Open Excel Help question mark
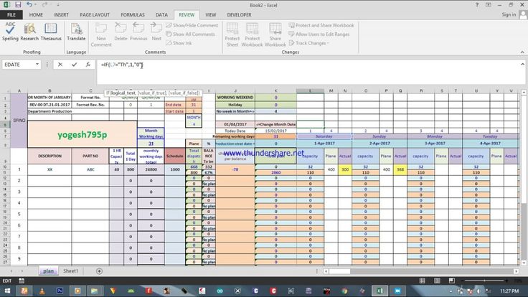 477,5
